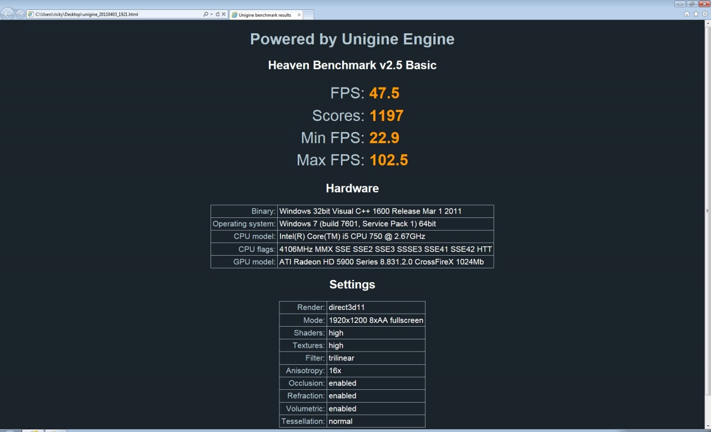Click the Tessellation value normal

[x=376, y=421]
